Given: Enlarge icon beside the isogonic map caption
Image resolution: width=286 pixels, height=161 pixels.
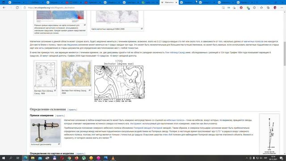Looking at the screenshot, I should tap(85, 25).
